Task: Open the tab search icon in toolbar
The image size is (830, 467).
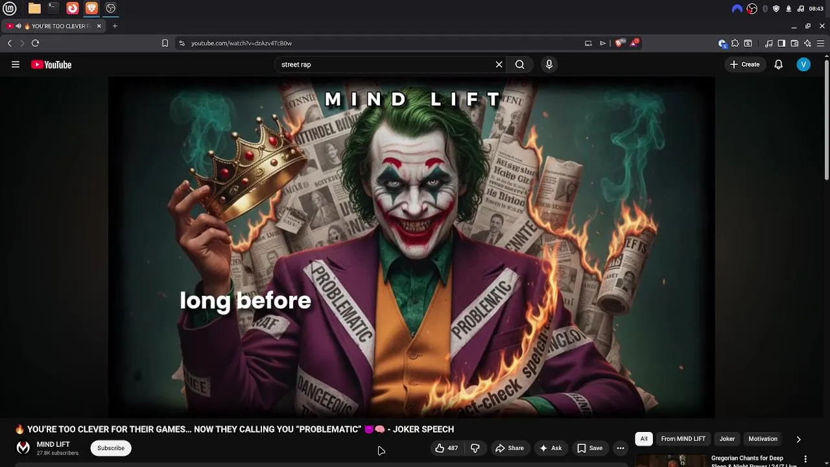Action: click(x=748, y=43)
